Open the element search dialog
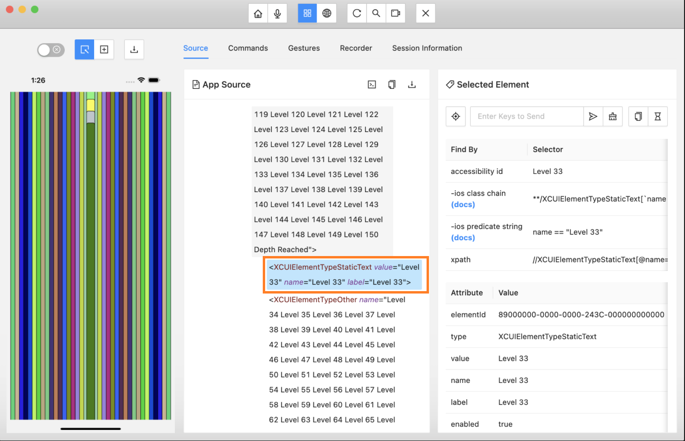Image resolution: width=685 pixels, height=441 pixels. point(376,13)
